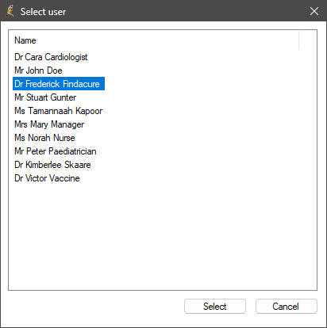The width and height of the screenshot is (327, 328).
Task: Choose Mr John Doe in user list
Action: (x=38, y=71)
